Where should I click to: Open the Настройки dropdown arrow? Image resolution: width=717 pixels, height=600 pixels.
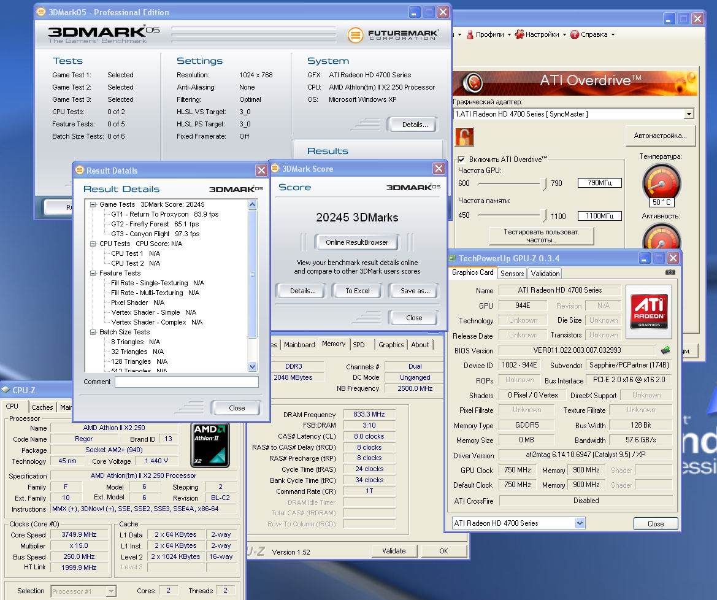pyautogui.click(x=564, y=35)
